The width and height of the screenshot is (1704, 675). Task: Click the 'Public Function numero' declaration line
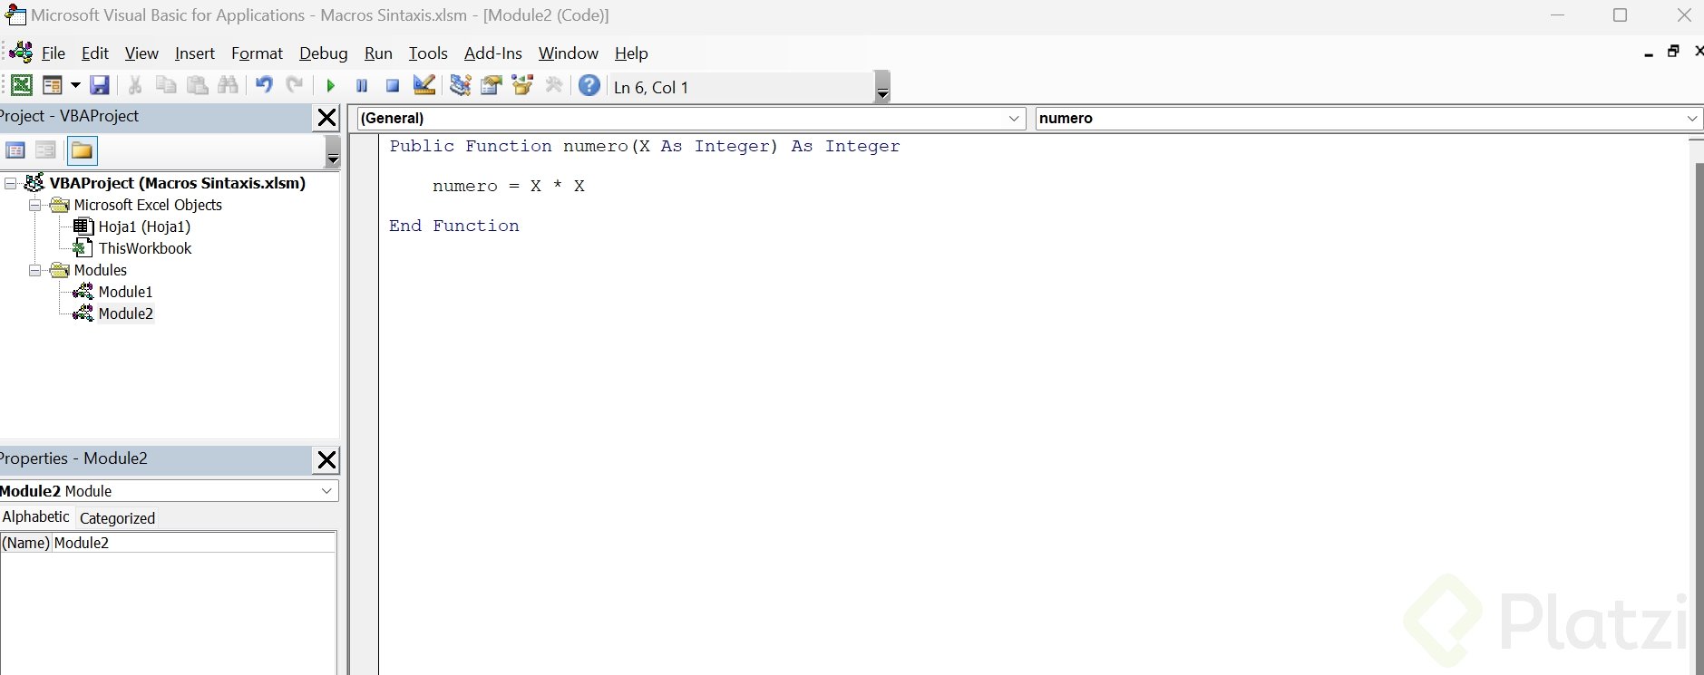[645, 146]
